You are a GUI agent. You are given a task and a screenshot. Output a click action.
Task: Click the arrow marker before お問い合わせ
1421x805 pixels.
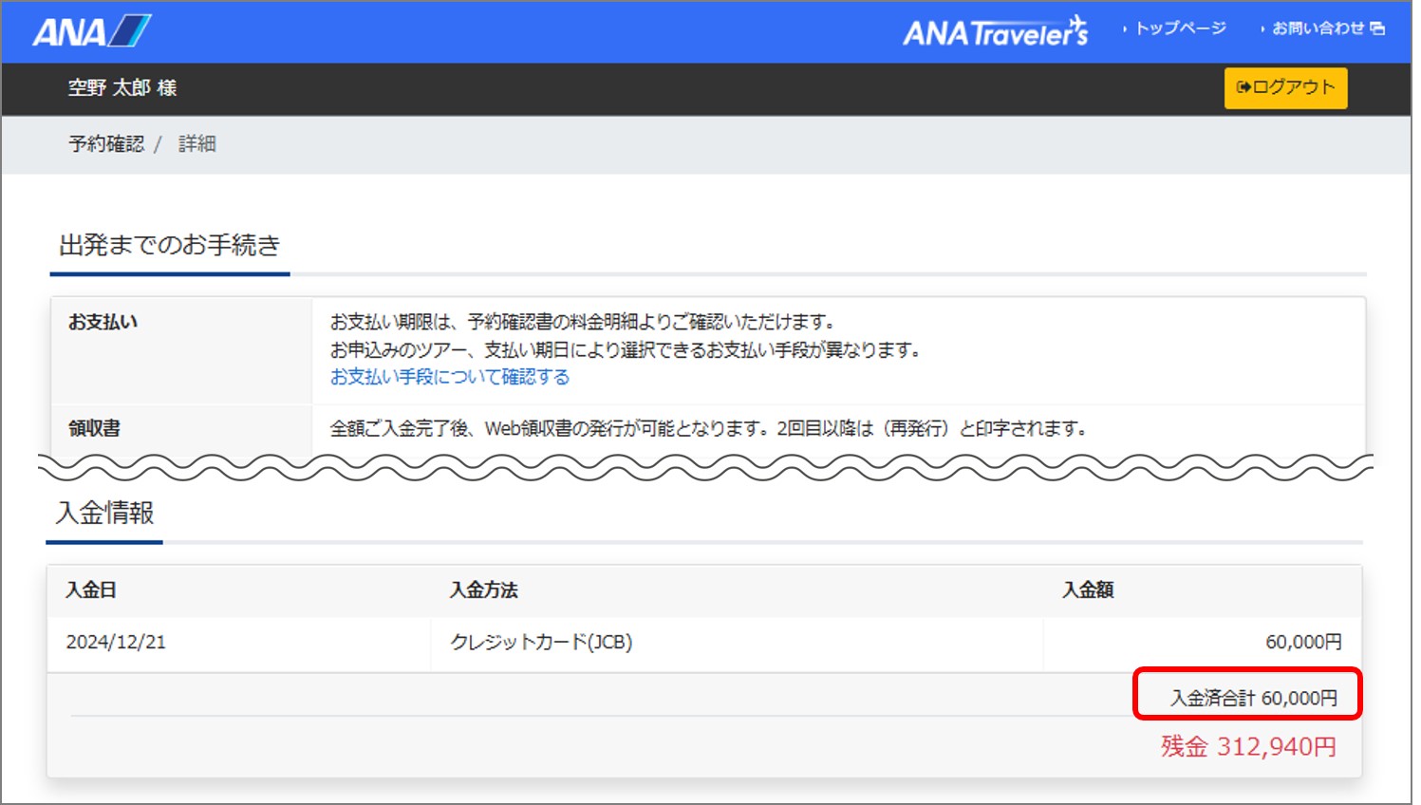click(x=1262, y=28)
